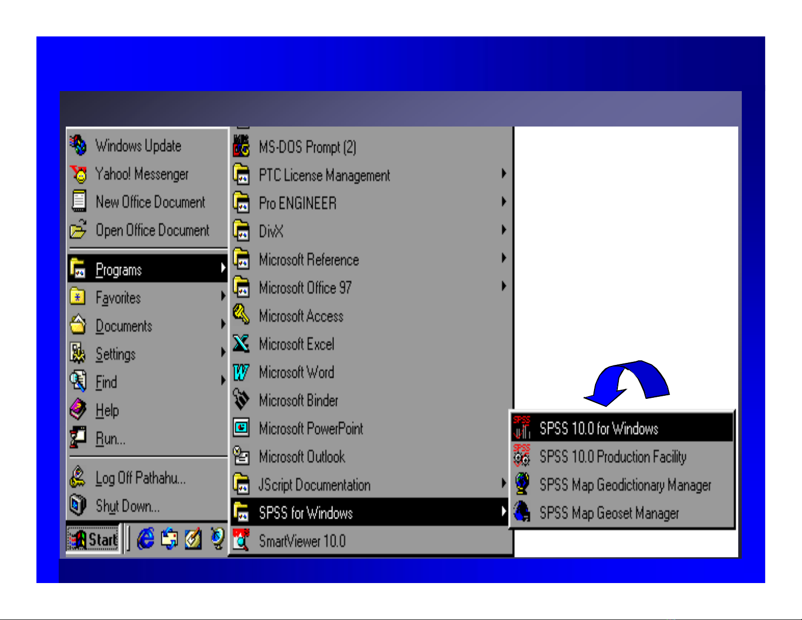Select the Yahoo! Messenger label

coord(142,174)
